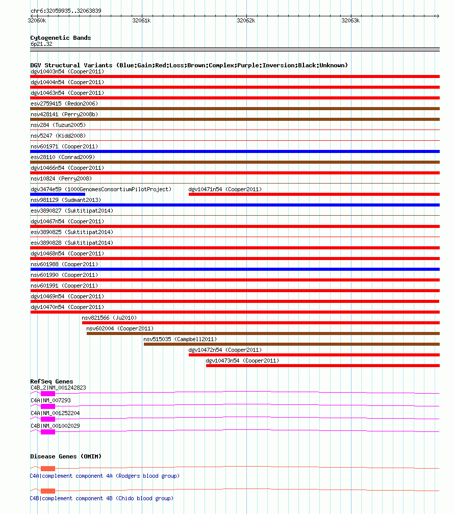454x514 pixels.
Task: Select the pink exon box of C4B_2|NM_001242823
Action: [48, 393]
